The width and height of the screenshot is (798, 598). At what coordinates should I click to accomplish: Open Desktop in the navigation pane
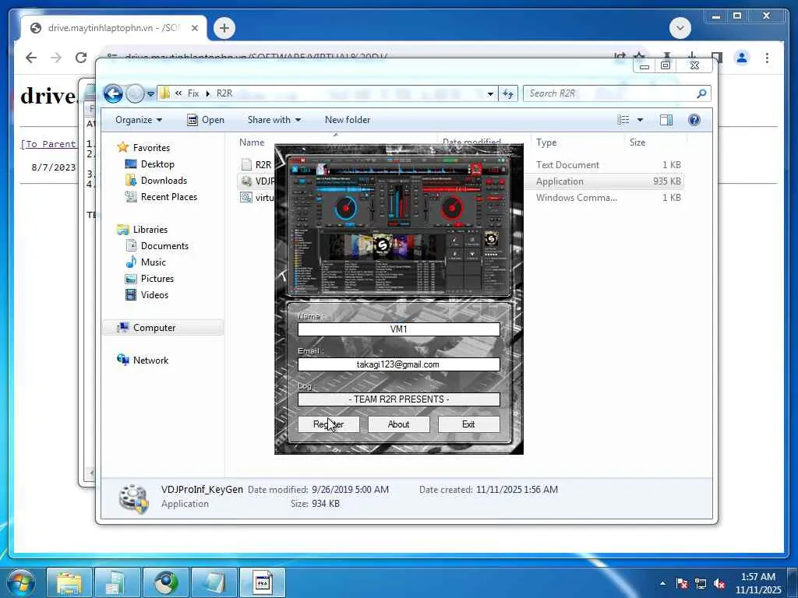(157, 164)
